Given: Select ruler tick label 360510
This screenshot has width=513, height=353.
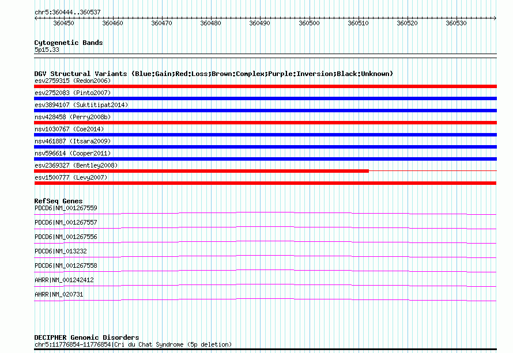Looking at the screenshot, I should (x=359, y=23).
